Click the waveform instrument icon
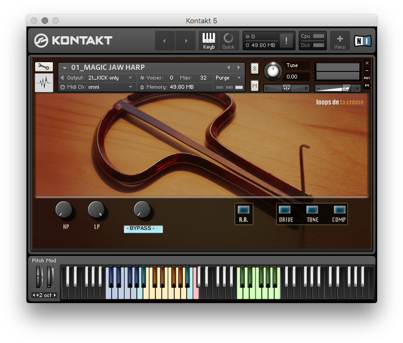Screen dimensions: 403x343 (44, 83)
